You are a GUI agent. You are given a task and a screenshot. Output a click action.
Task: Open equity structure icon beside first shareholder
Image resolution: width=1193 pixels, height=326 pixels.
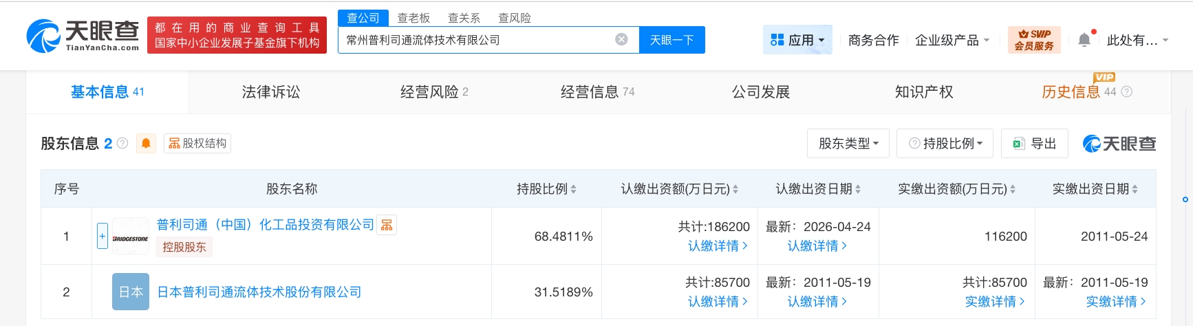[x=387, y=225]
